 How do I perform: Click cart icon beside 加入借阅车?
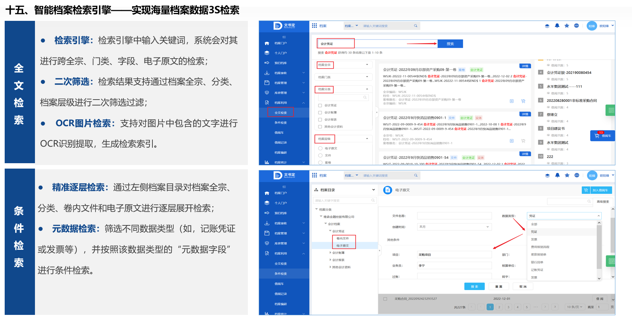click(586, 190)
